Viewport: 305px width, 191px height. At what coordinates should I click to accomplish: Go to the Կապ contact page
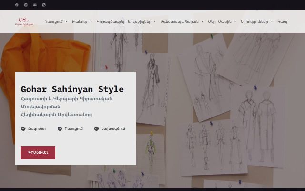click(282, 21)
